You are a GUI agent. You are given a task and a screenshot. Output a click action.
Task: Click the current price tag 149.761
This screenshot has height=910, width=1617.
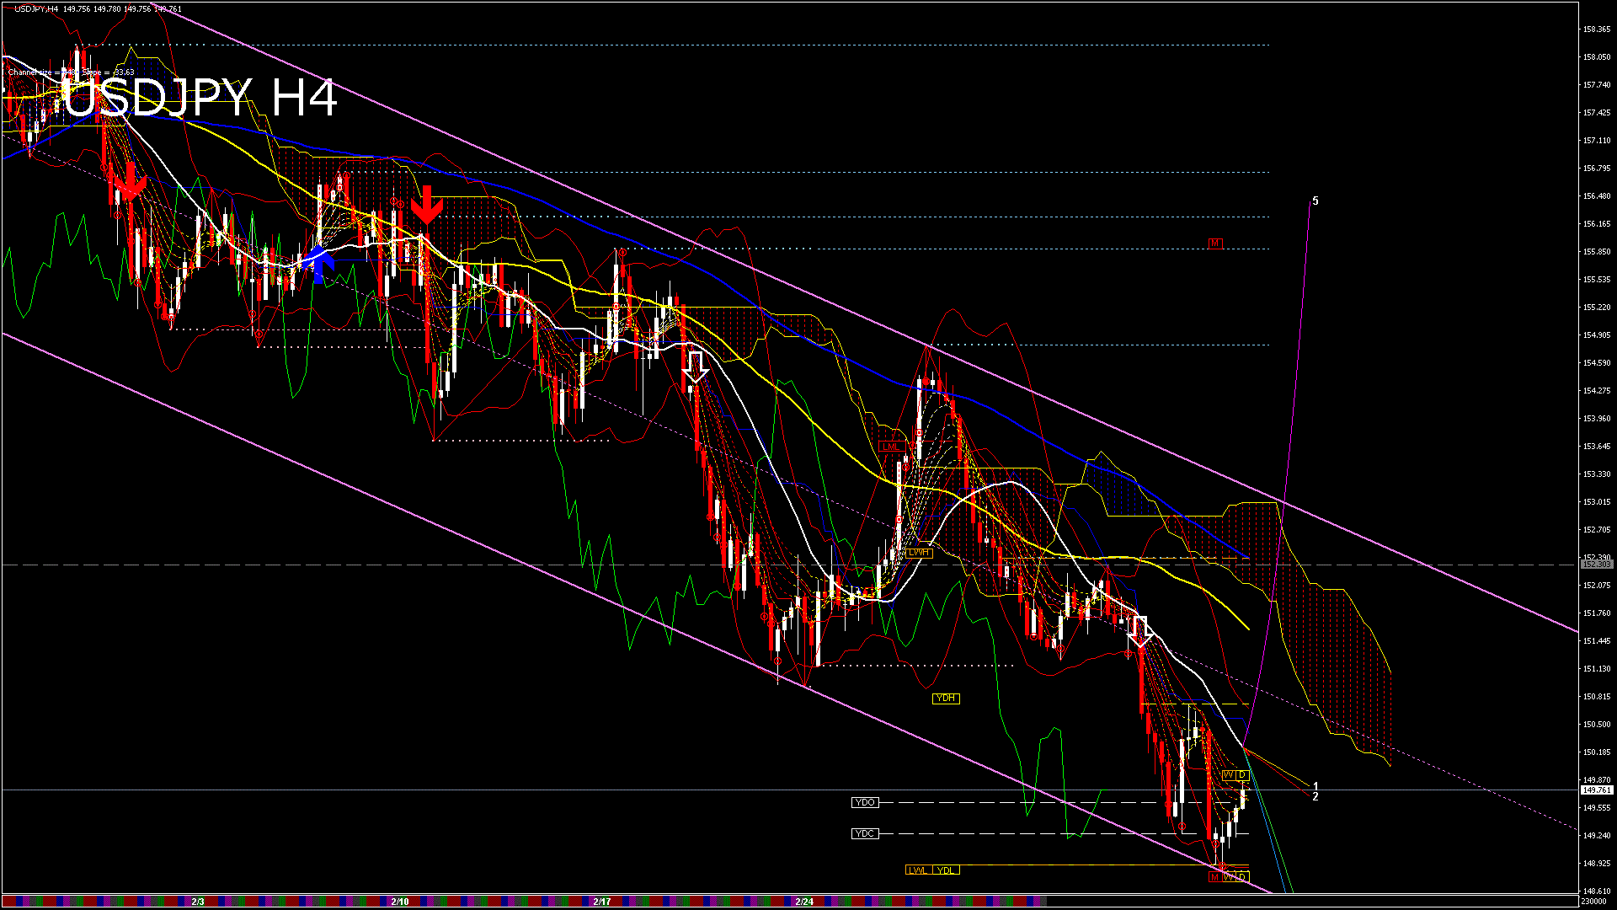tap(1596, 790)
